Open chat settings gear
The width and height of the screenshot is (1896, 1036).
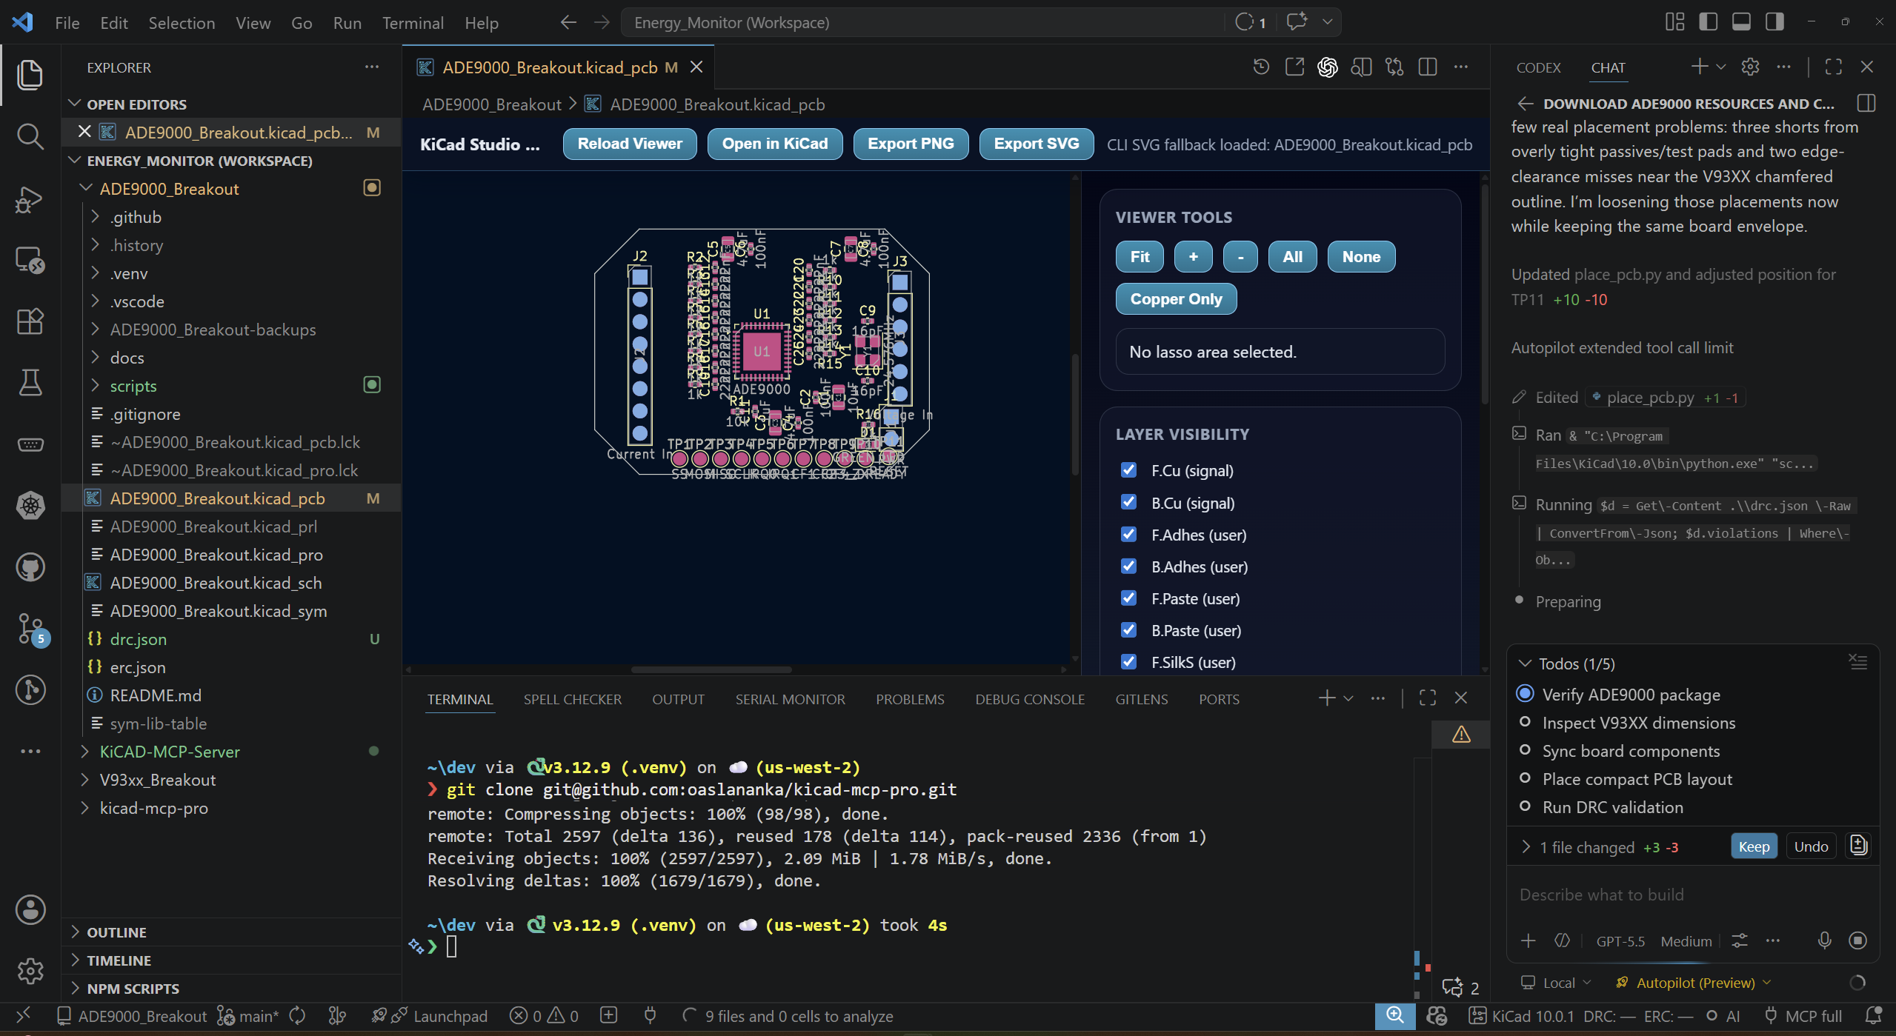point(1750,67)
